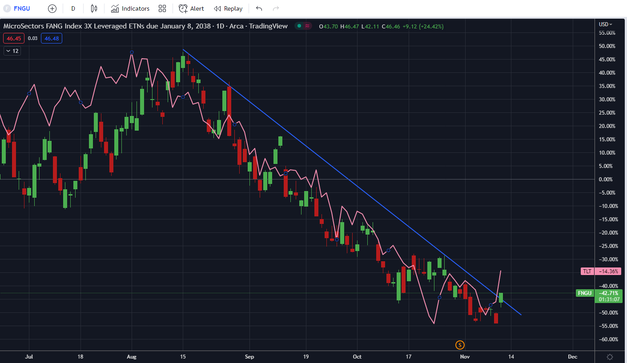Click the 50.00% label on price axis

coord(607,46)
